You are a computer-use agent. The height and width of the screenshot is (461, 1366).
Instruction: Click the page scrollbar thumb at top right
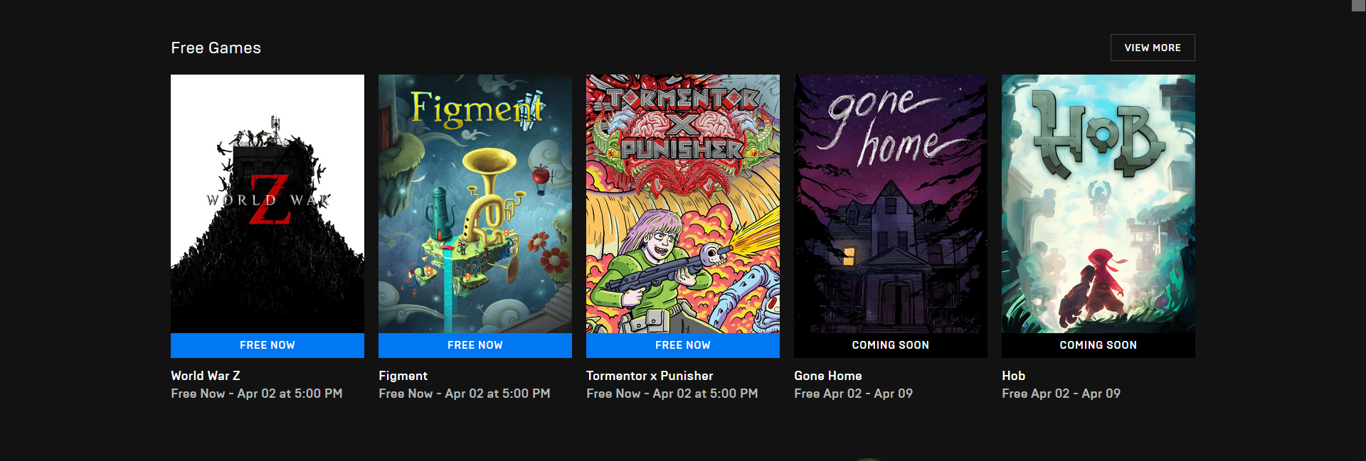pyautogui.click(x=1359, y=6)
